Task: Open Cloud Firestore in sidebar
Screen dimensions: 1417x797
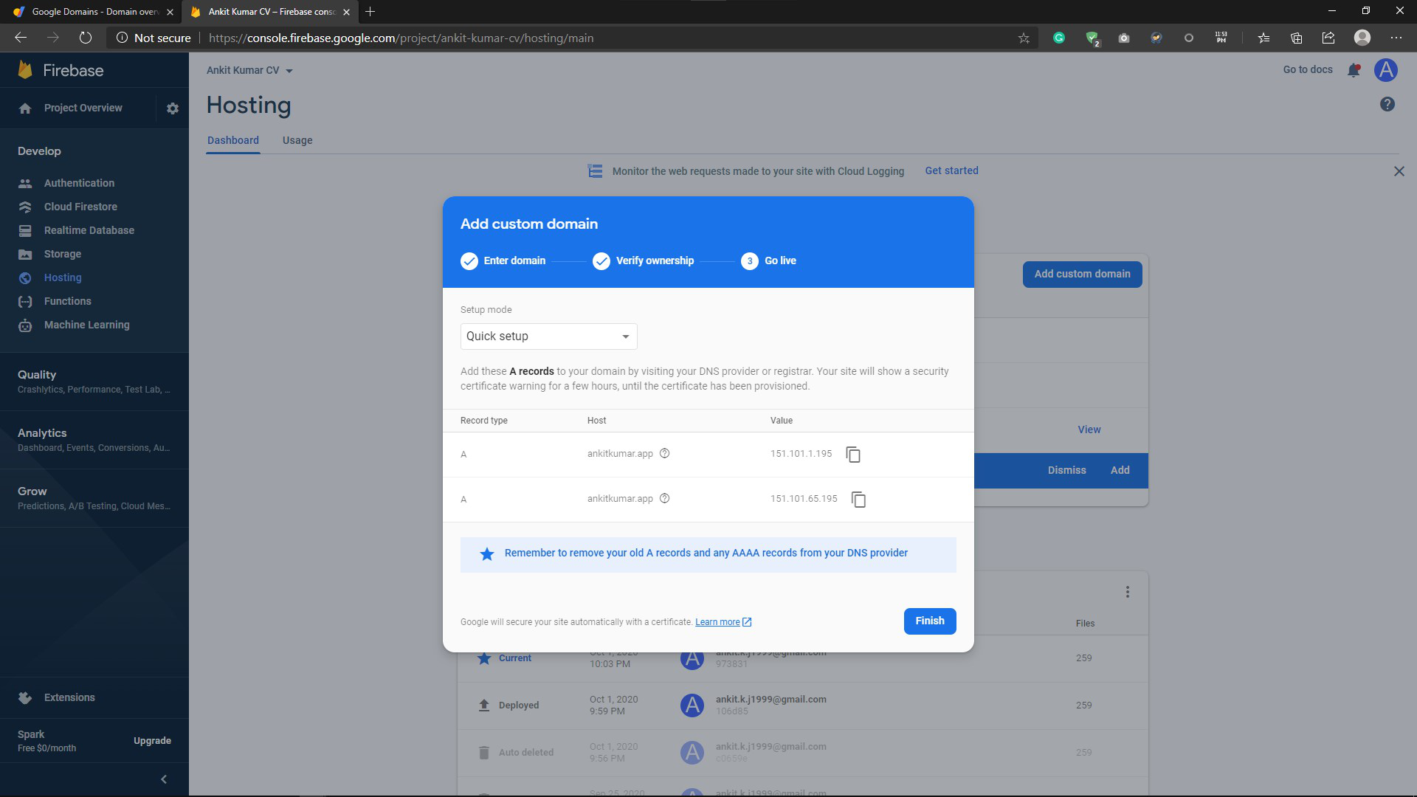Action: [x=80, y=207]
